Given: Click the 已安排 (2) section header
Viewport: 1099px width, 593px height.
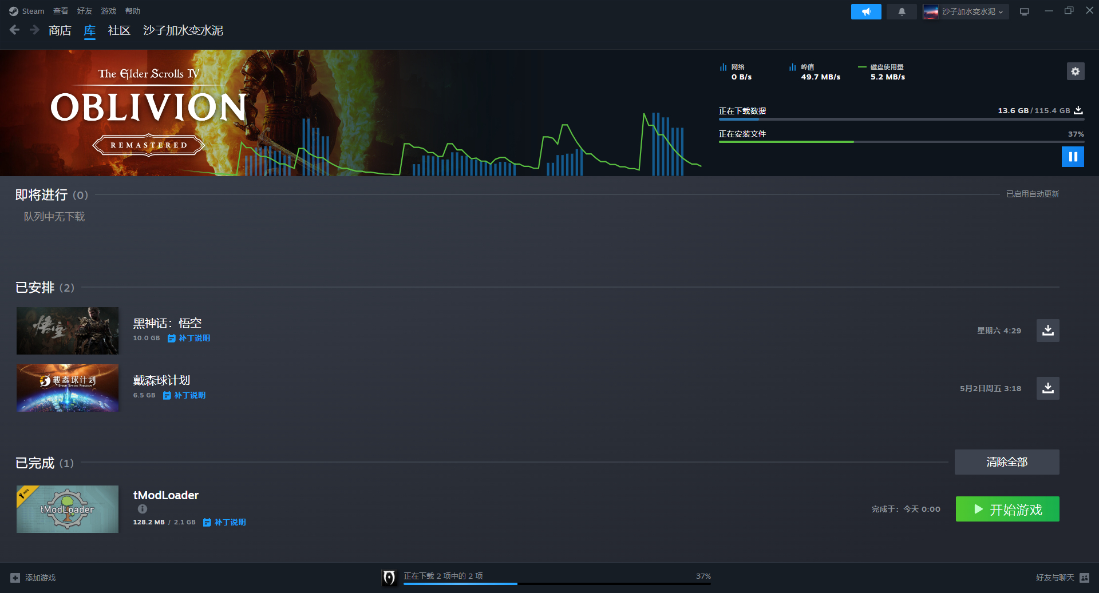Looking at the screenshot, I should (x=45, y=288).
